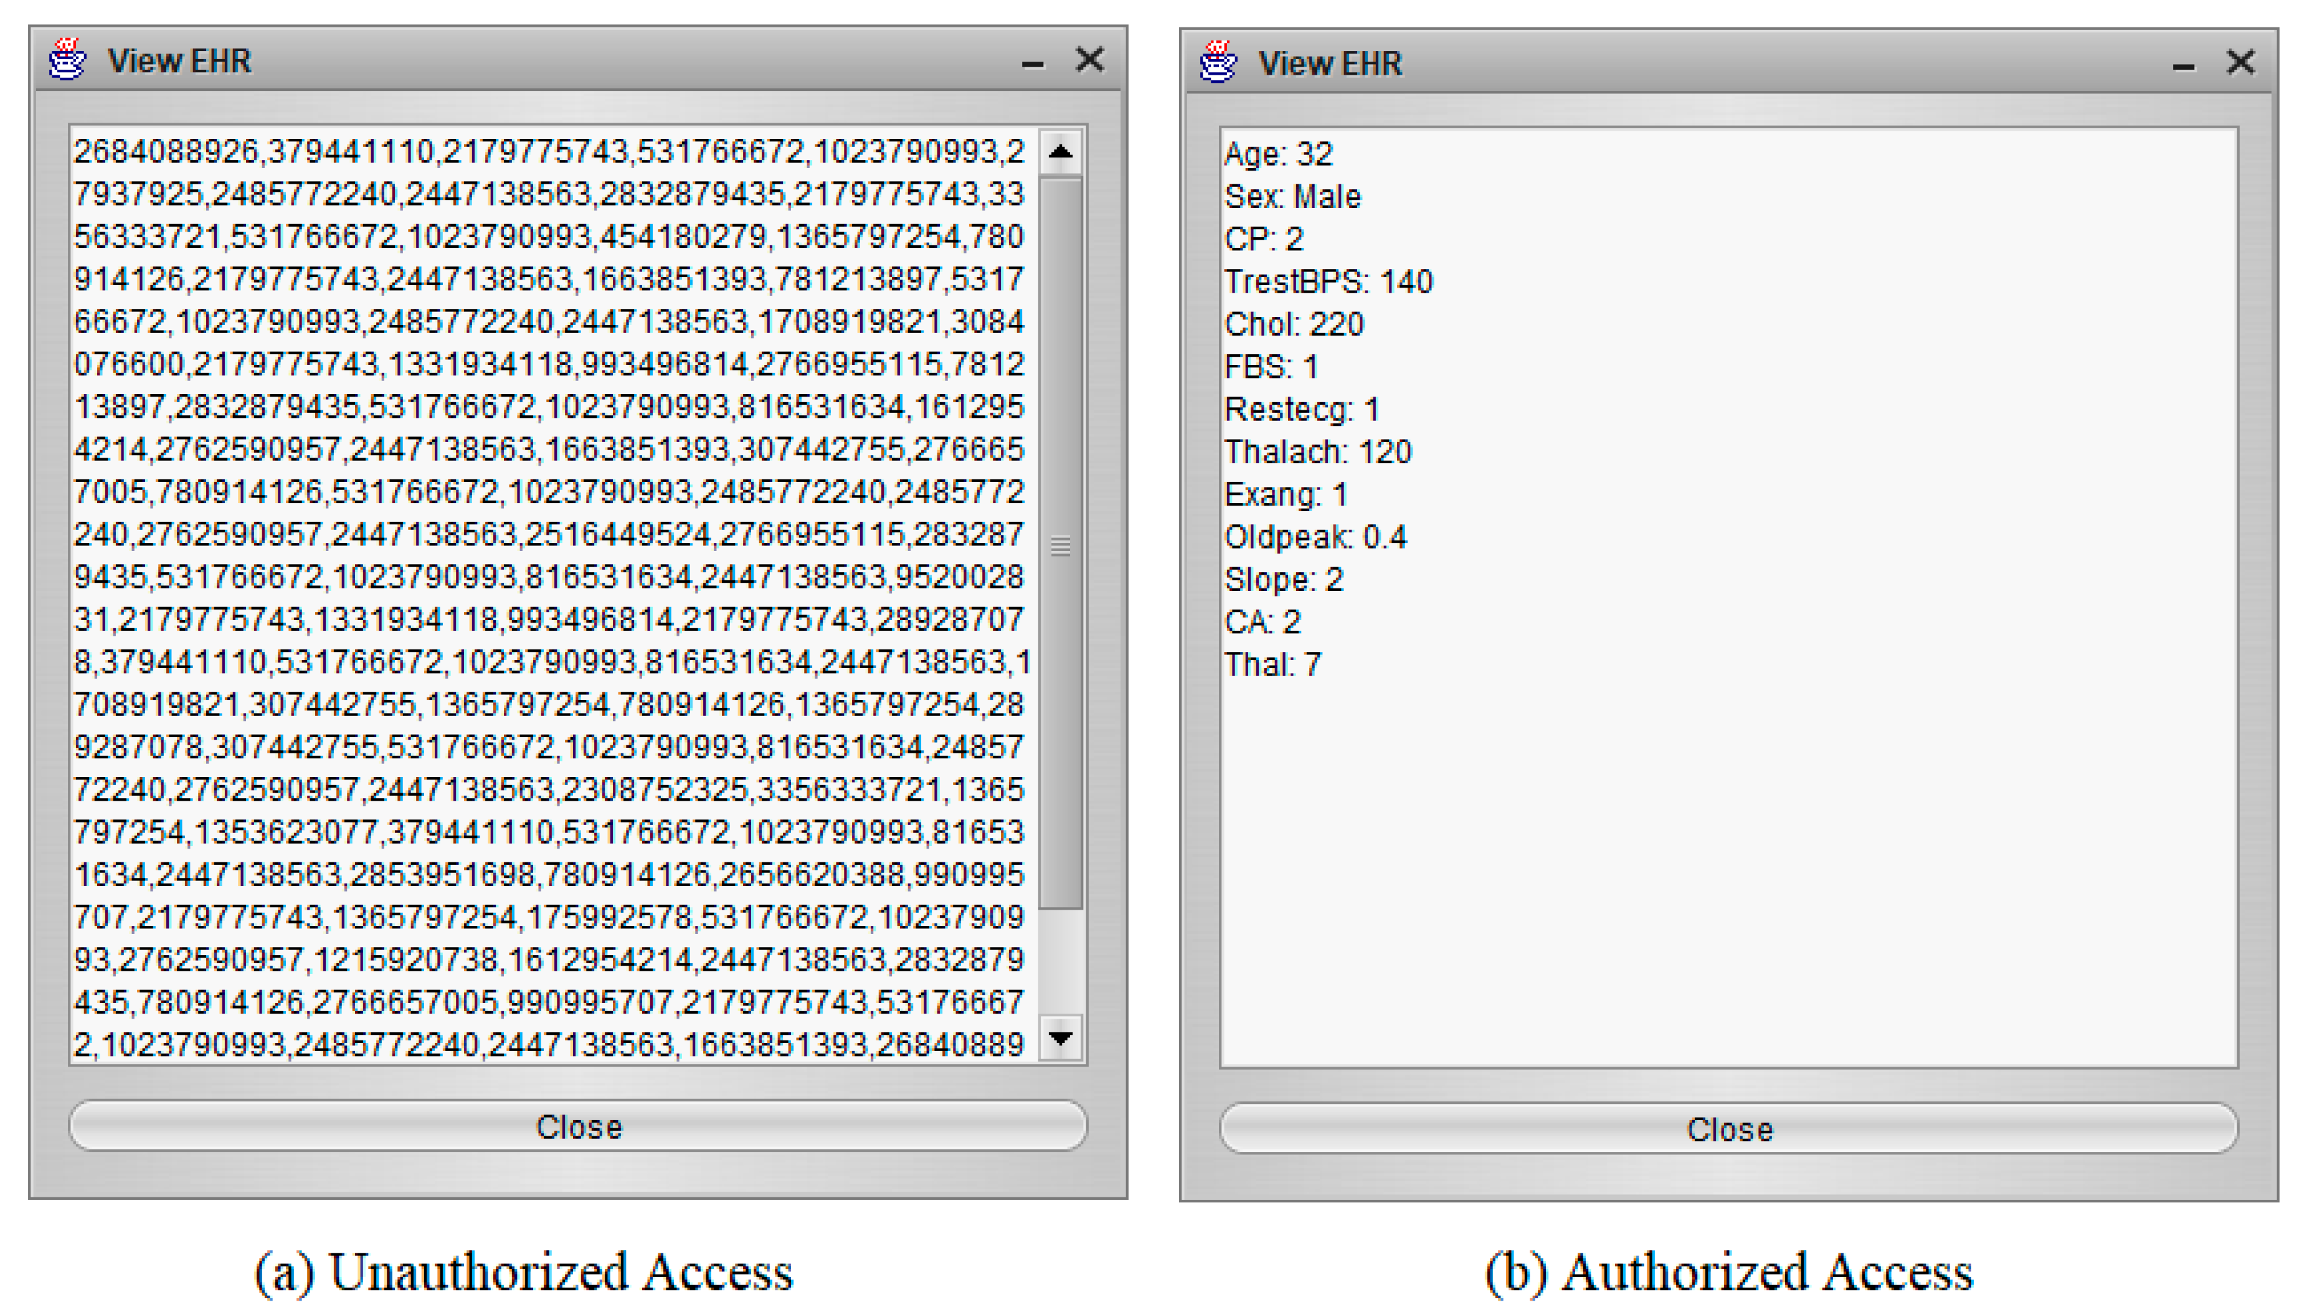Click the Java icon in the encrypted-data EHR window
The height and width of the screenshot is (1315, 2302).
pos(68,60)
